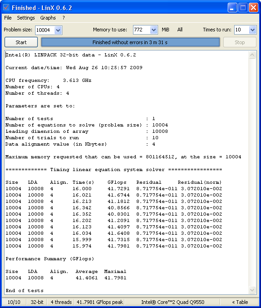This screenshot has width=261, height=308.
Task: Click the Maximum memory requested line
Action: 123,157
